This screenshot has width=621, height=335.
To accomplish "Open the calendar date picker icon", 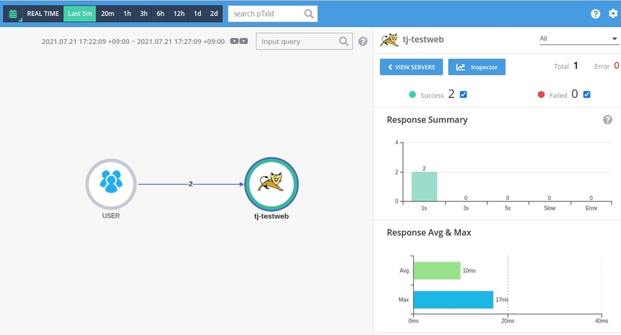I will tap(12, 14).
